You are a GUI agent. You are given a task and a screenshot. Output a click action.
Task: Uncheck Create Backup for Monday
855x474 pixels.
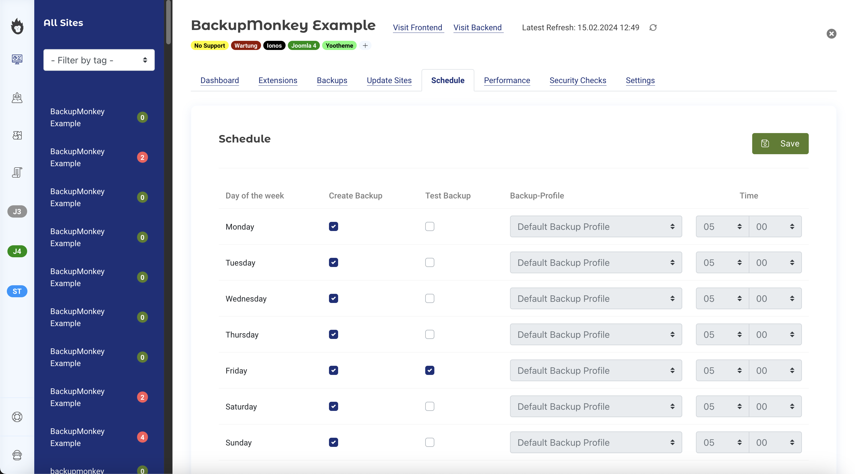point(333,226)
